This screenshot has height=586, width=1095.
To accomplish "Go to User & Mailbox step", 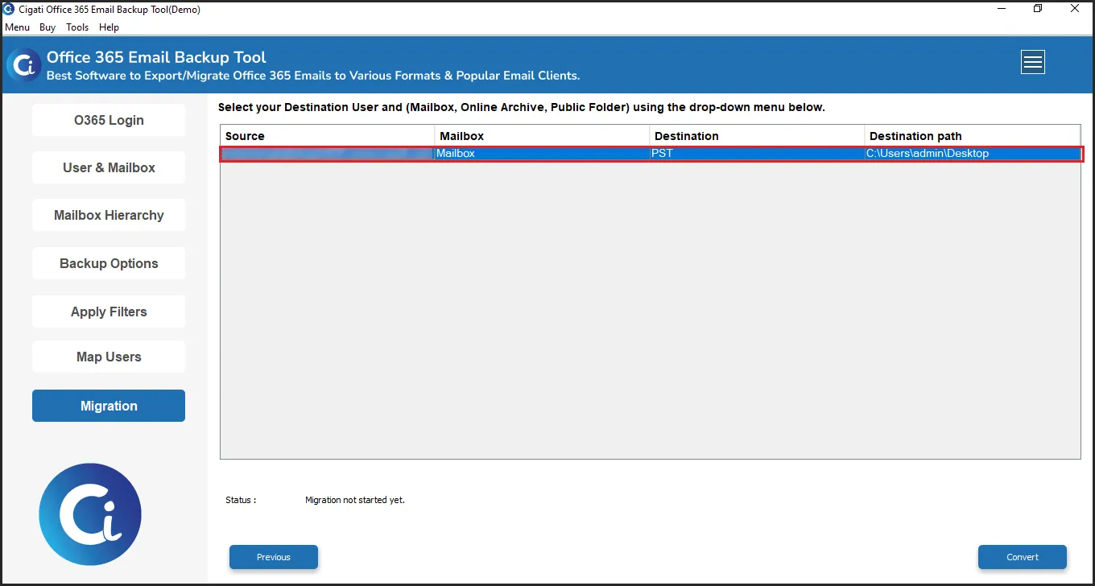I will click(109, 167).
